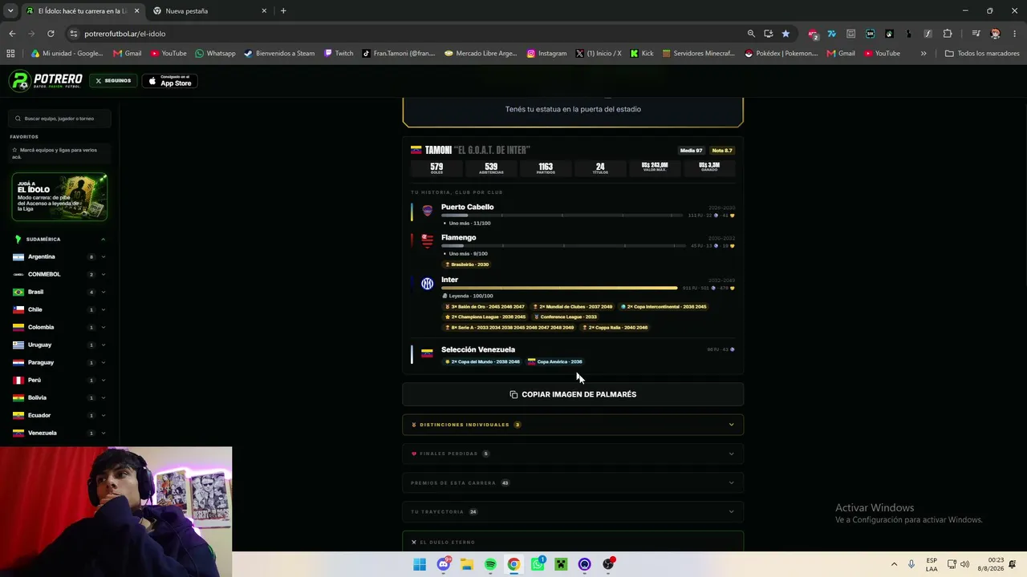Click the 8× Serie A badge
The image size is (1027, 577).
[509, 328]
